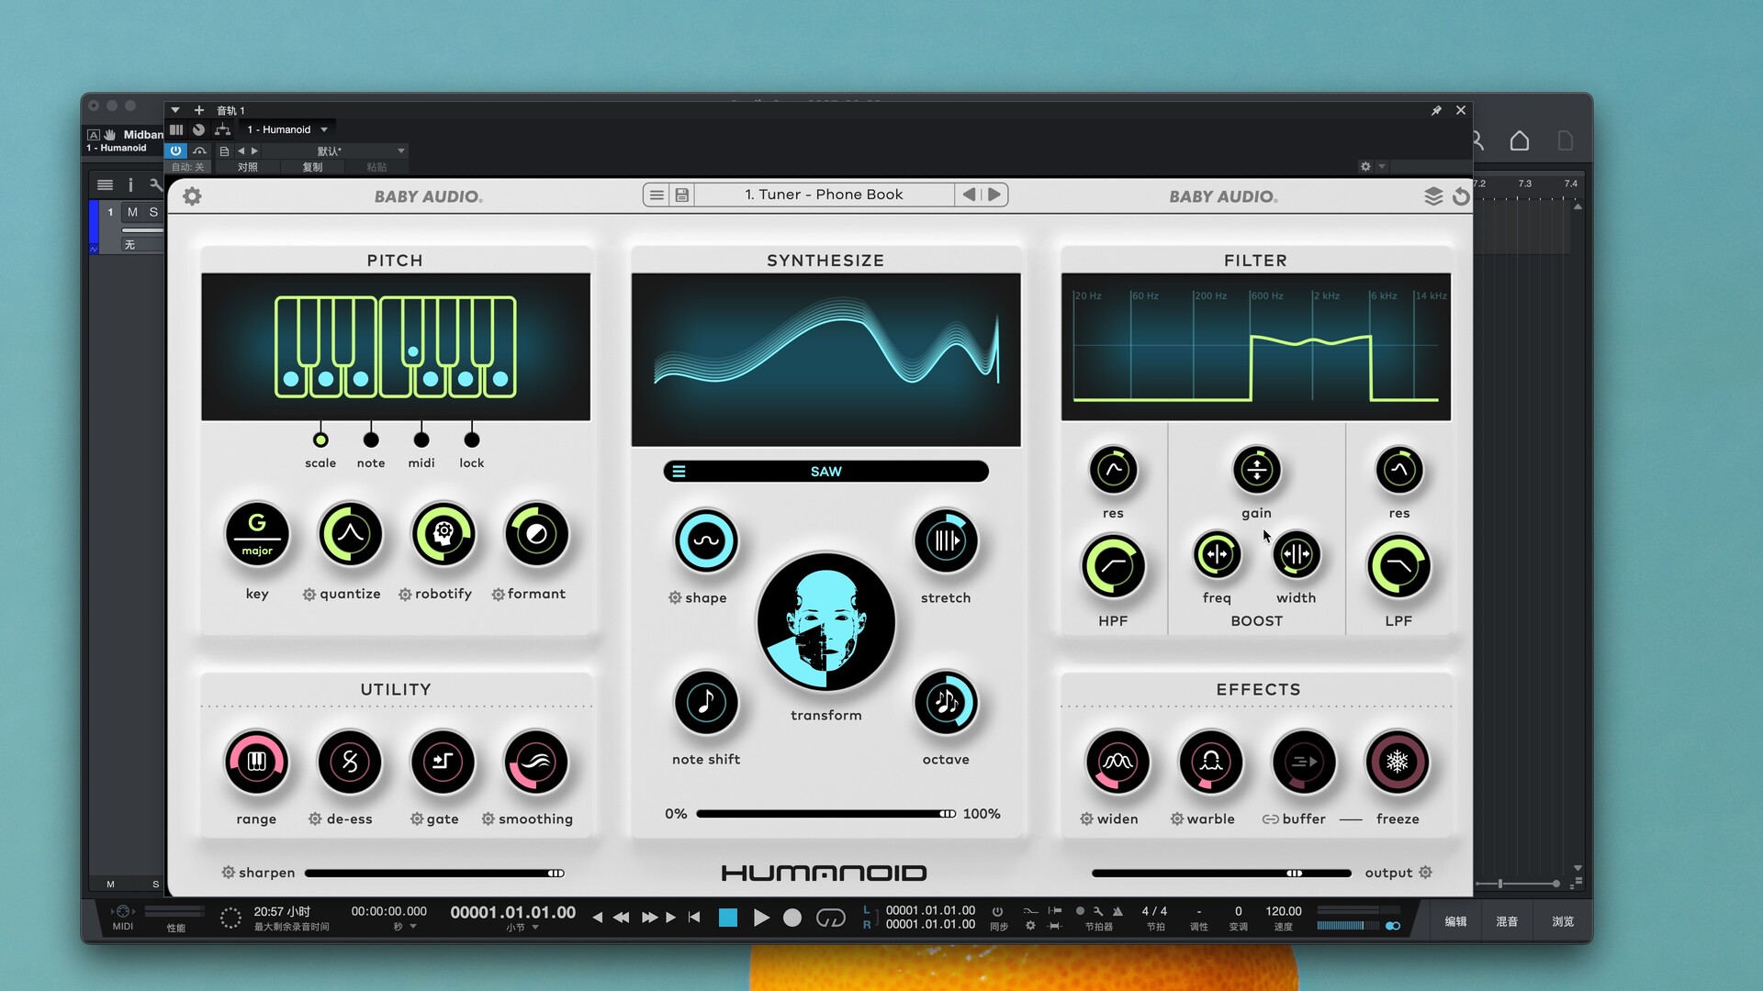This screenshot has height=991, width=1763.
Task: Click the note shift knob
Action: pyautogui.click(x=706, y=703)
